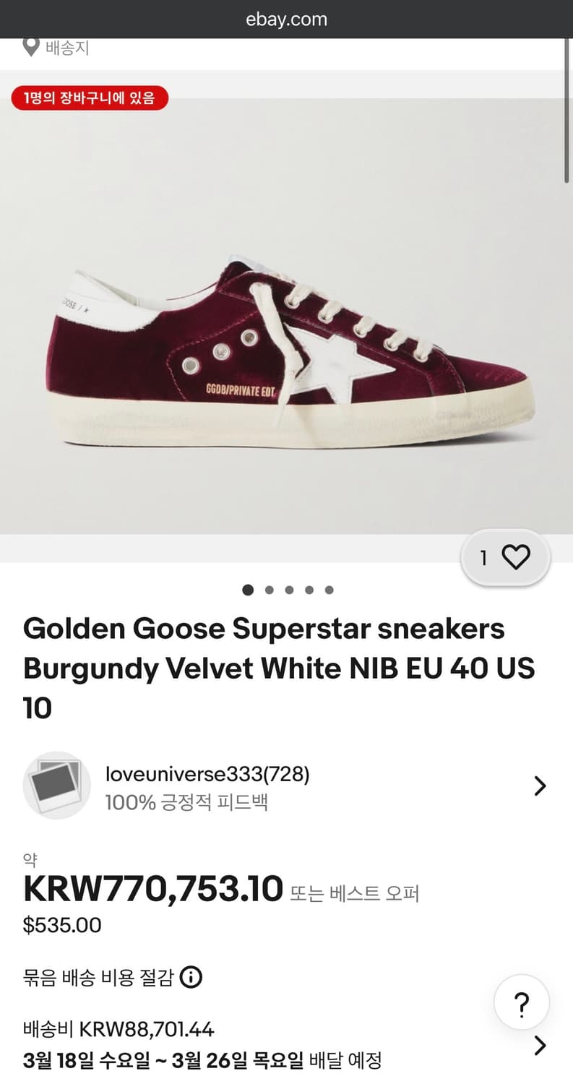Jump to fourth image dot
Image resolution: width=573 pixels, height=1084 pixels.
309,590
